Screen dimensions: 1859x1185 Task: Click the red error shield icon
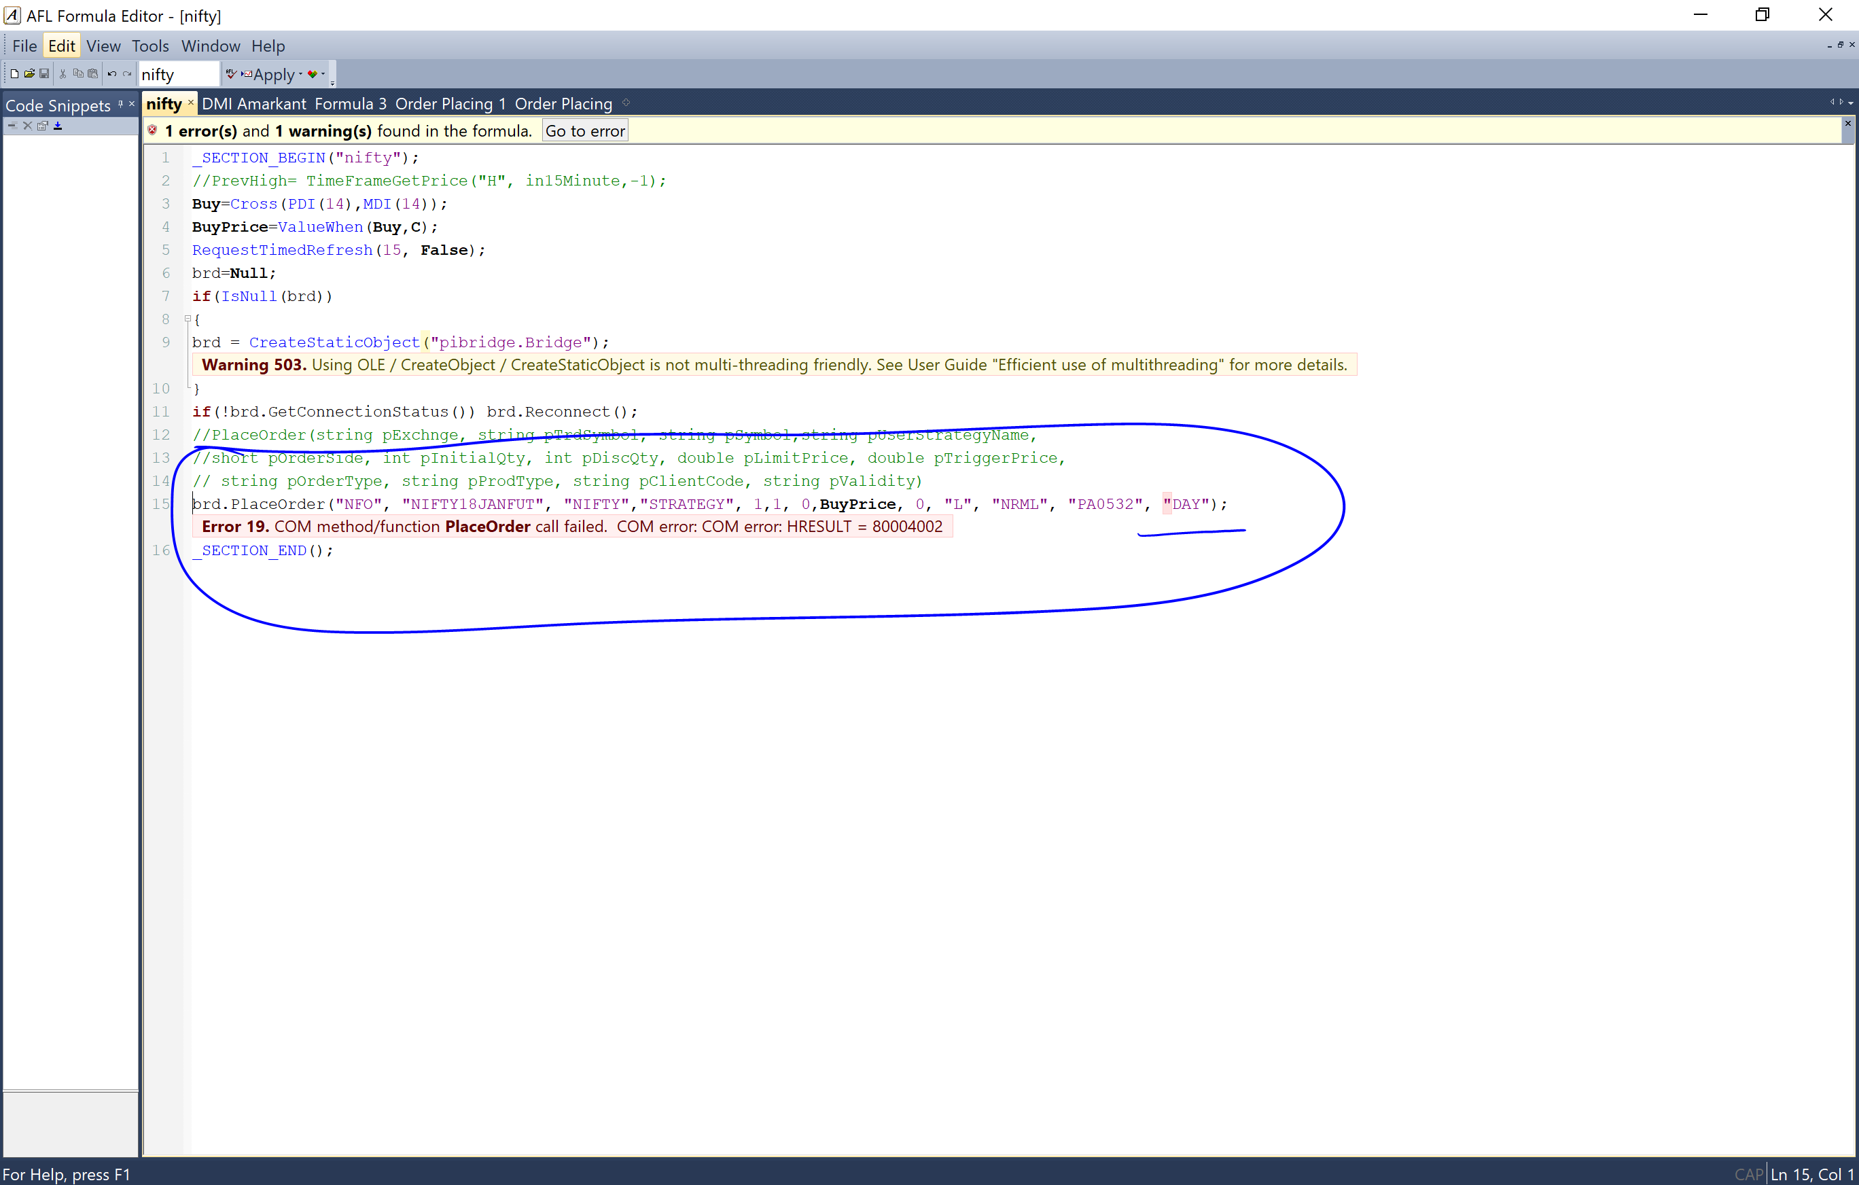(x=153, y=130)
